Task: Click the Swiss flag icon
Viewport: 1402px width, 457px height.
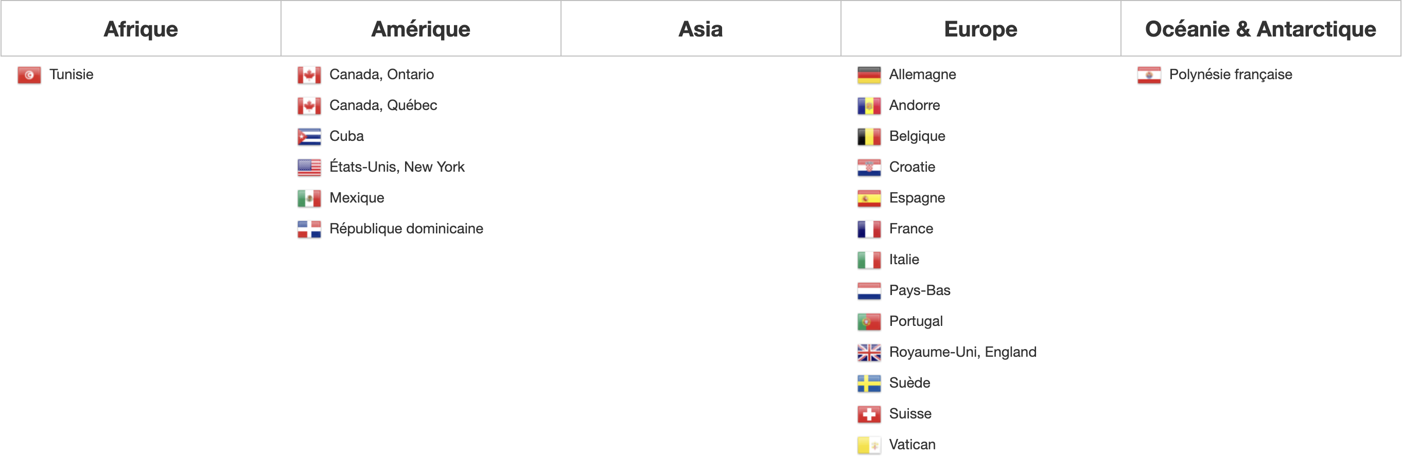Action: point(869,414)
